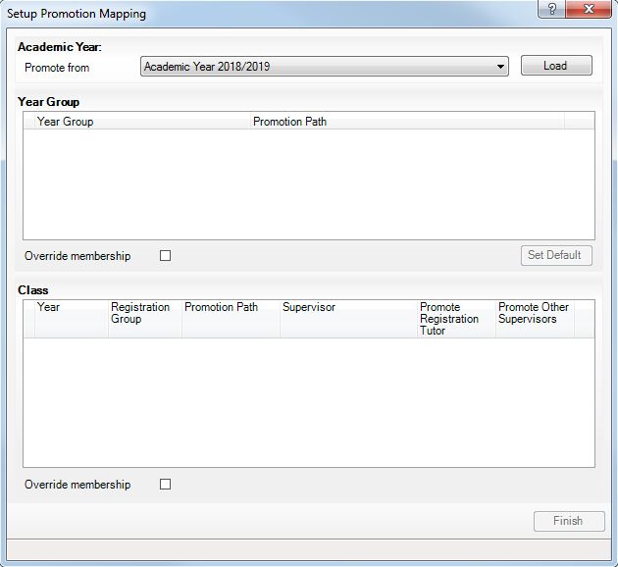Image resolution: width=618 pixels, height=567 pixels.
Task: Click the help question mark icon
Action: 551,9
